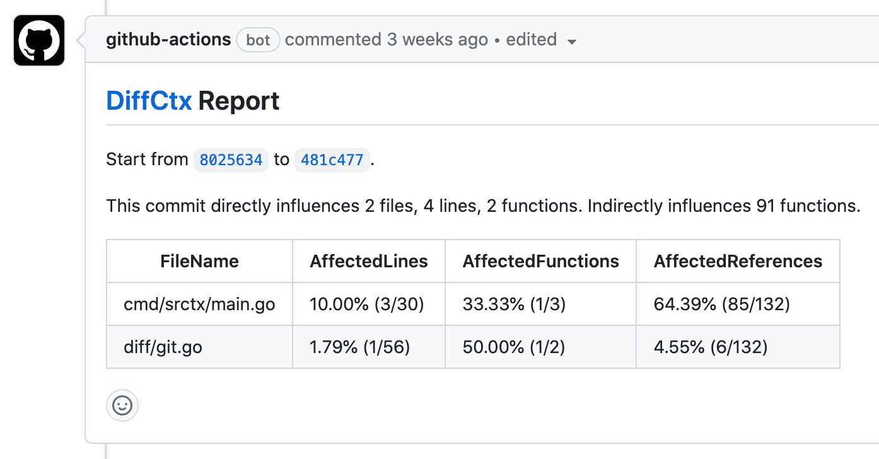Click the word Report in heading
Image resolution: width=879 pixels, height=459 pixels.
(x=238, y=101)
